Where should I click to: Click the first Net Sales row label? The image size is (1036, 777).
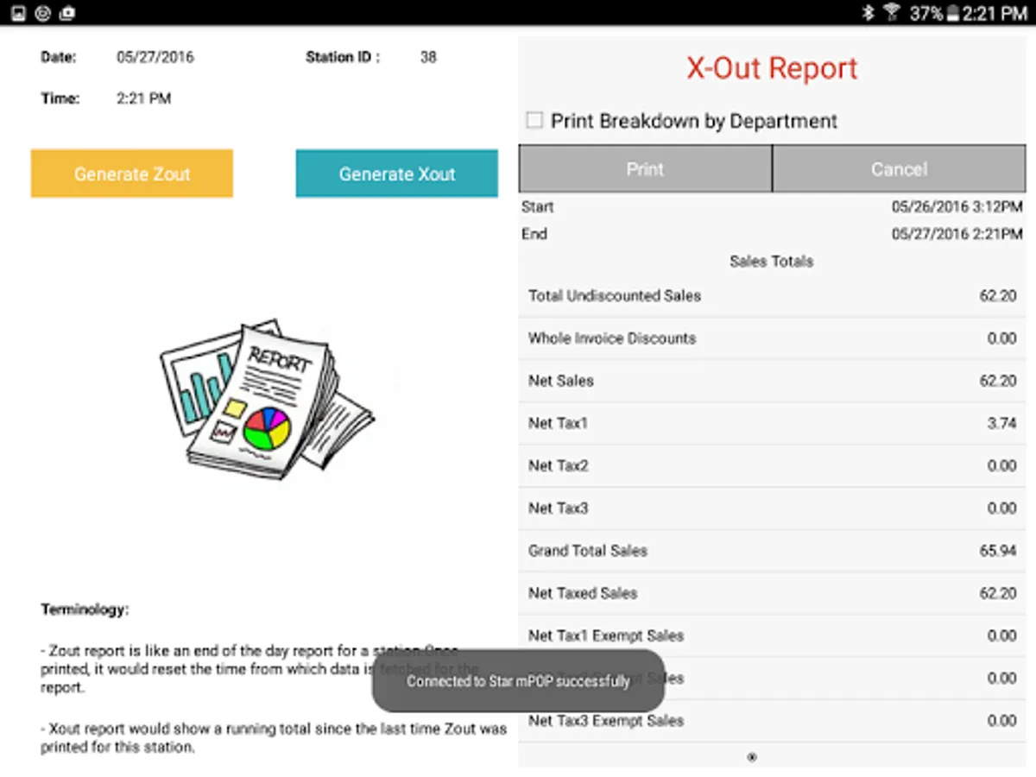point(561,381)
